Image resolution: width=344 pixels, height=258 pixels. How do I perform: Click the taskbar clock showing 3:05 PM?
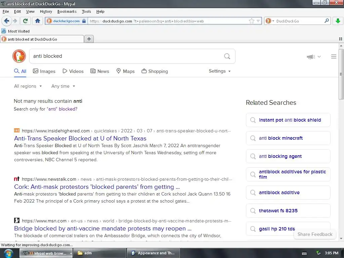pos(332,253)
